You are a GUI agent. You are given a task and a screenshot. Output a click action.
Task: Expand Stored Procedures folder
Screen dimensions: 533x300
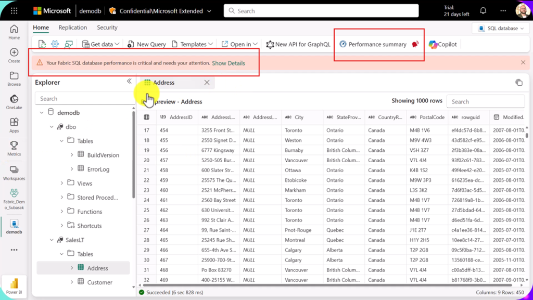(x=62, y=198)
